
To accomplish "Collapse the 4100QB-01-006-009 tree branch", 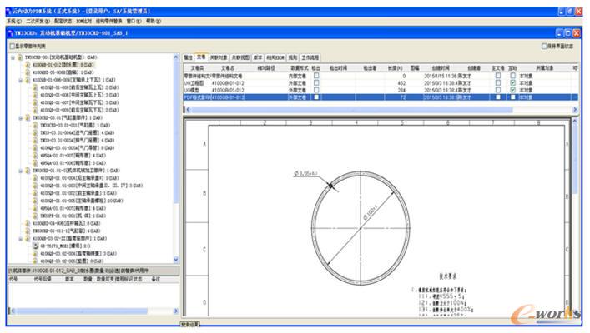I will pos(19,79).
